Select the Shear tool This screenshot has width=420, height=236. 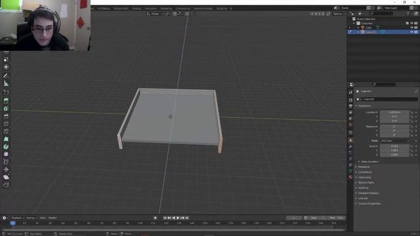pyautogui.click(x=6, y=177)
